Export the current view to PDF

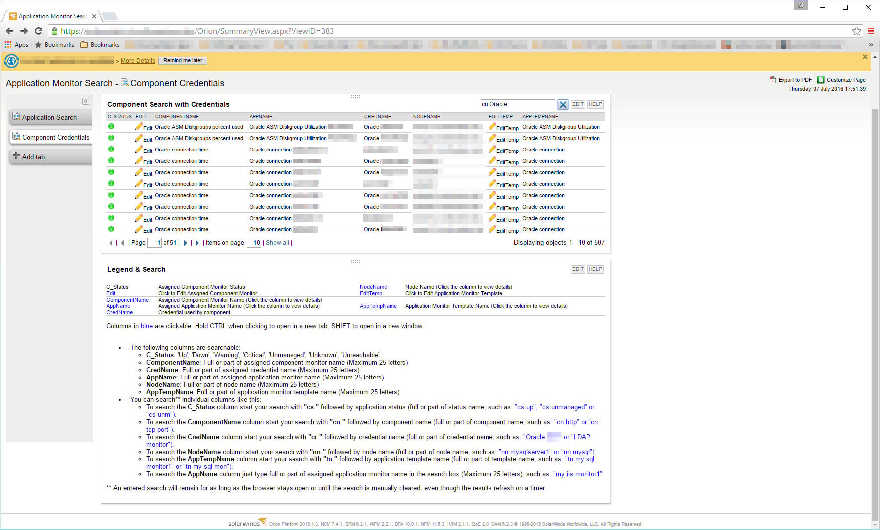coord(794,79)
